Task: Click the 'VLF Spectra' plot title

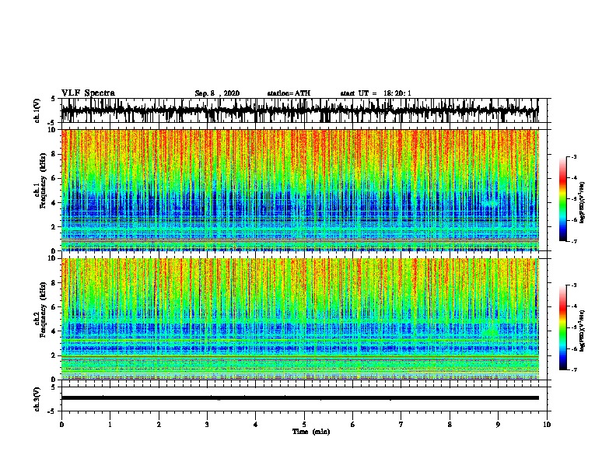Action: point(88,93)
